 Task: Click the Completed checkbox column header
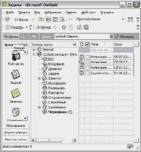click(x=87, y=44)
